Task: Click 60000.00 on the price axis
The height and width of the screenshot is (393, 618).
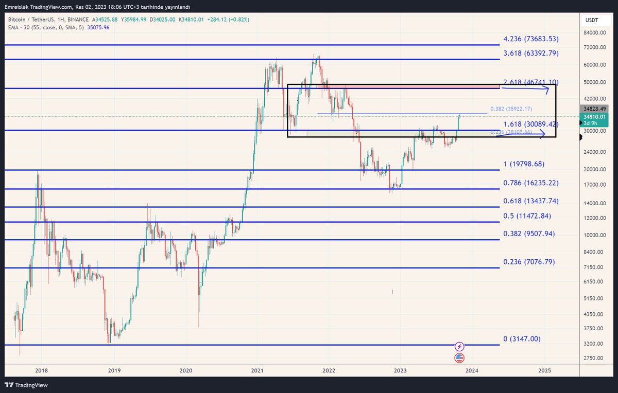Action: [x=596, y=65]
